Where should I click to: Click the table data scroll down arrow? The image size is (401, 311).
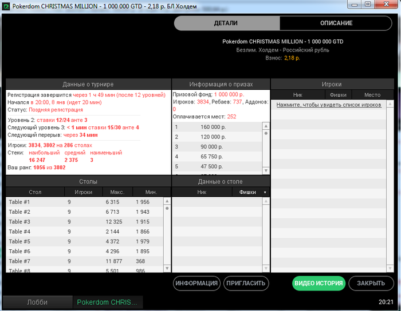tap(266, 268)
